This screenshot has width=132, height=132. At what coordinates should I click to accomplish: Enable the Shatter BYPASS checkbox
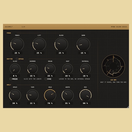17,59
